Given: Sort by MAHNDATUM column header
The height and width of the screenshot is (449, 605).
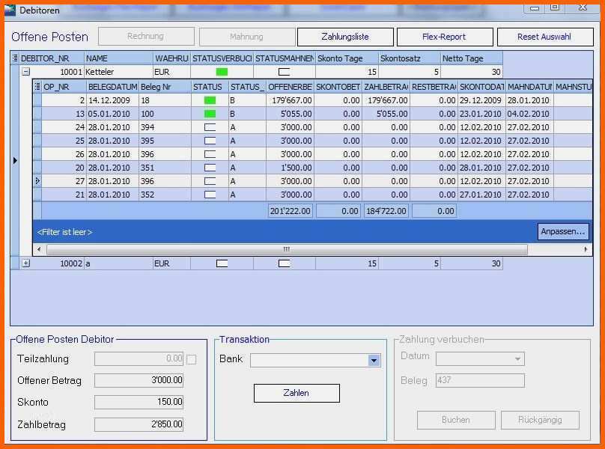Looking at the screenshot, I should [x=529, y=87].
